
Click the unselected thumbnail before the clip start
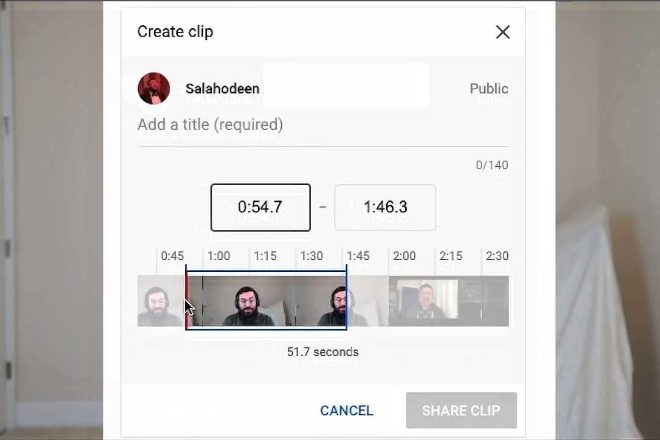pos(161,301)
